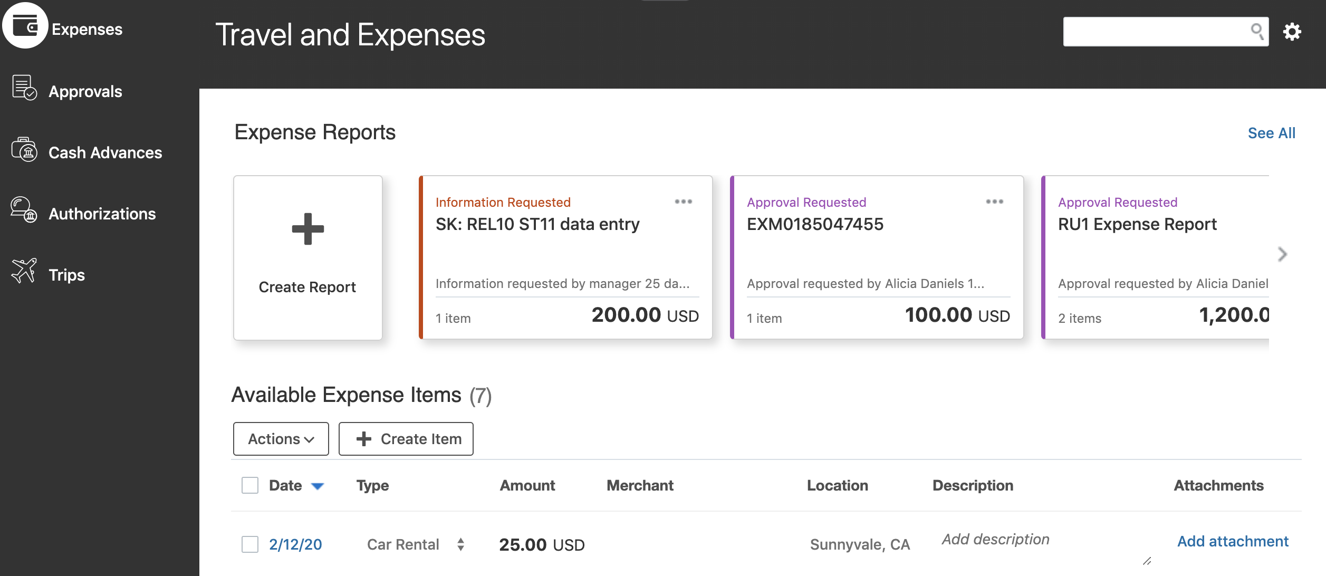
Task: Open three-dot menu on EXM0185047455 card
Action: point(994,201)
